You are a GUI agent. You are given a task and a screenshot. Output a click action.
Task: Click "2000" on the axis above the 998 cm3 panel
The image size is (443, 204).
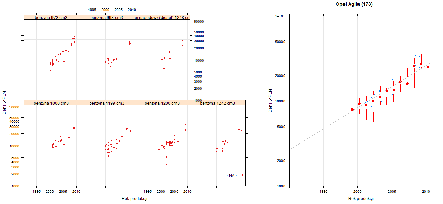(105, 10)
